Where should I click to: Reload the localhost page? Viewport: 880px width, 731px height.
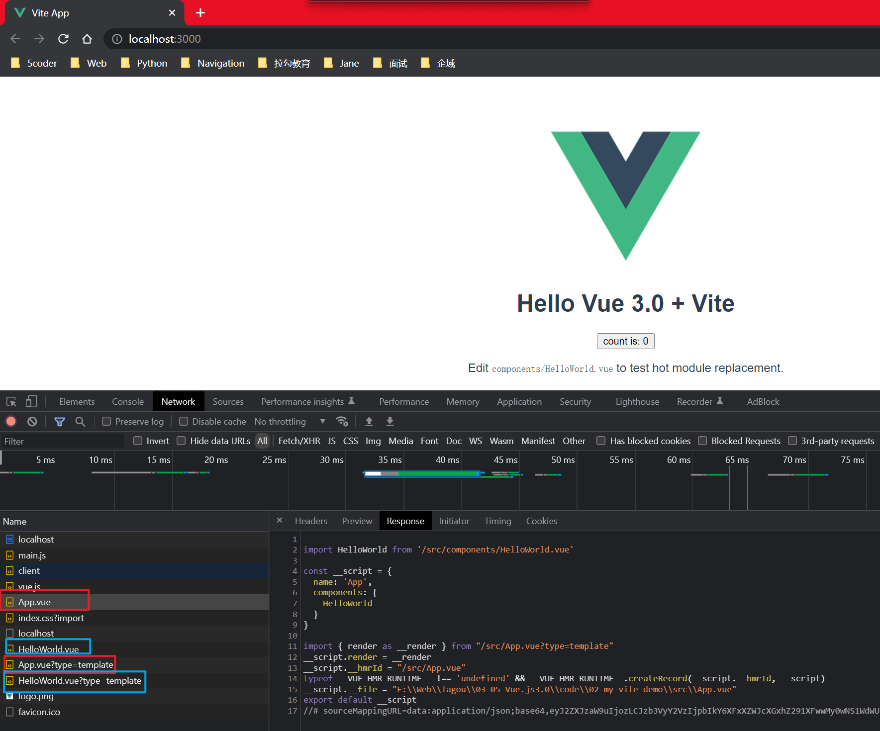point(63,39)
